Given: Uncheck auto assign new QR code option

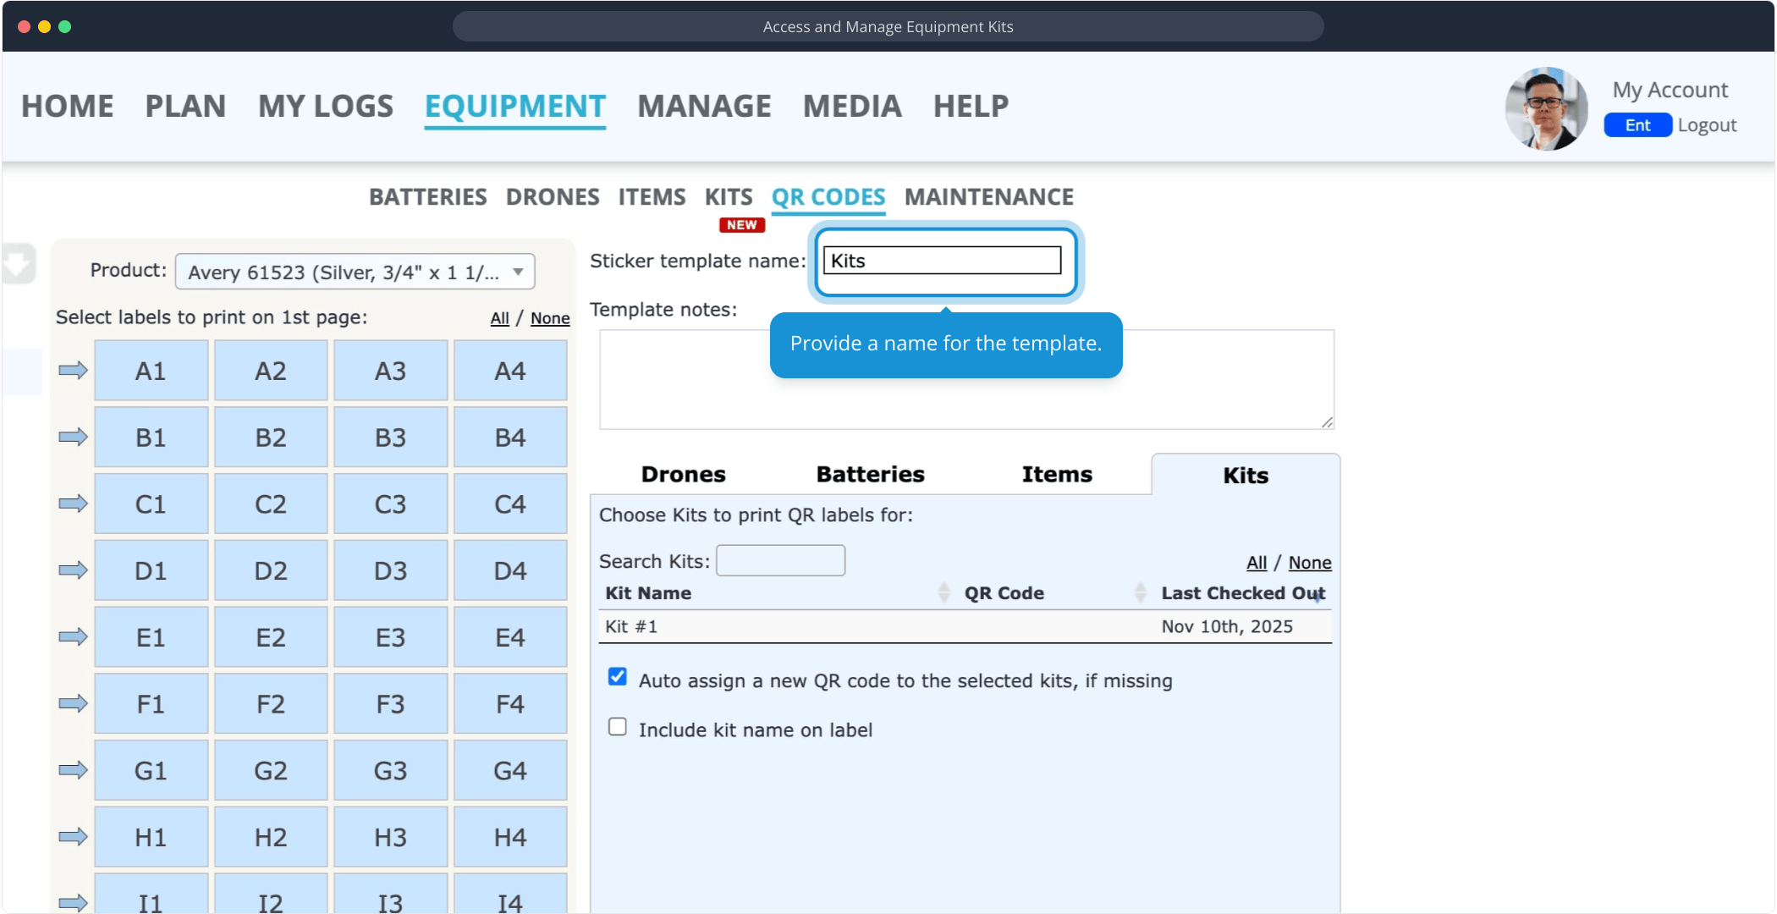Looking at the screenshot, I should click(x=618, y=677).
